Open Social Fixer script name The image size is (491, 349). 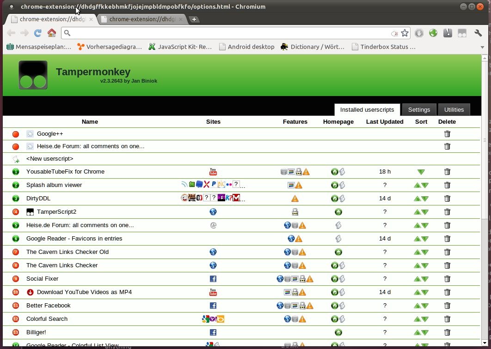pyautogui.click(x=42, y=279)
